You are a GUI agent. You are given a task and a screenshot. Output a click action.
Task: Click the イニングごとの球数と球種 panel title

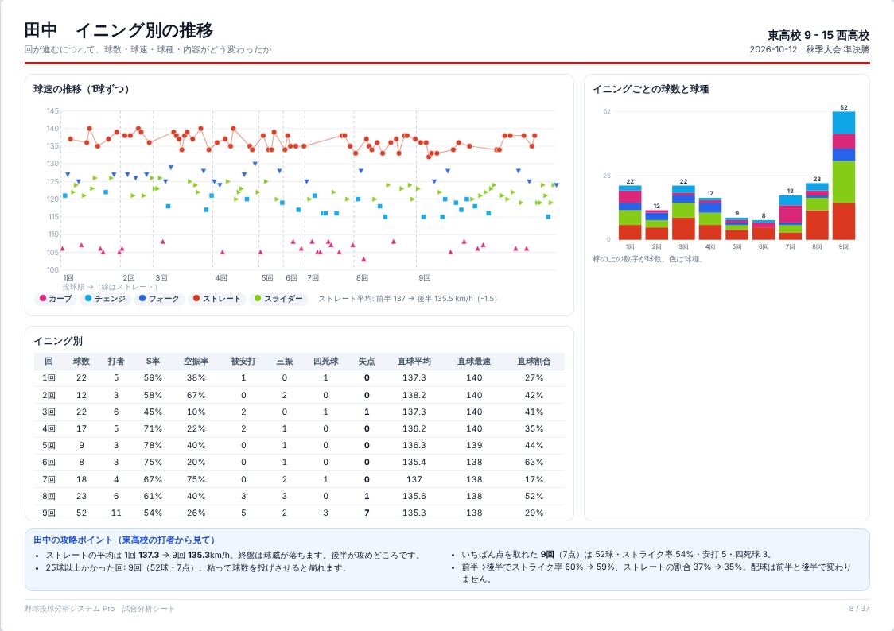(651, 89)
